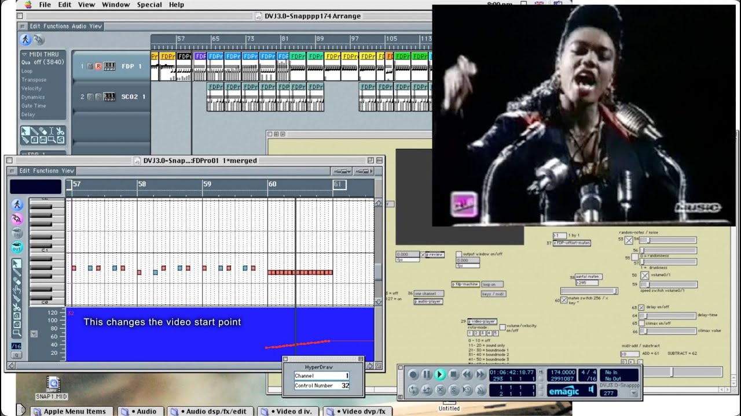This screenshot has width=741, height=416.
Task: Click the keyboard instrument icon of track SC02
Action: 109,96
